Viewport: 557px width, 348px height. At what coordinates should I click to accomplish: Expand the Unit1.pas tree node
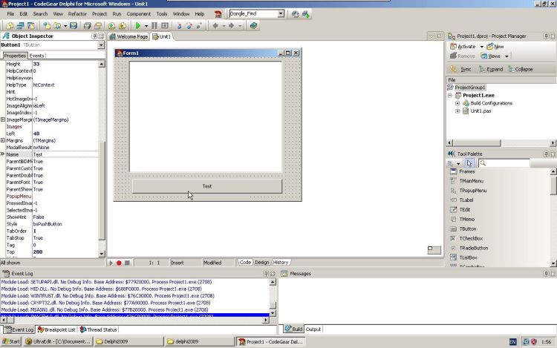[457, 111]
